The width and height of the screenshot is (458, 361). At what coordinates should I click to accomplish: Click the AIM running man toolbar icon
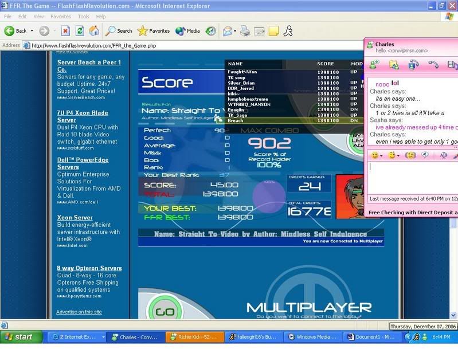click(288, 31)
